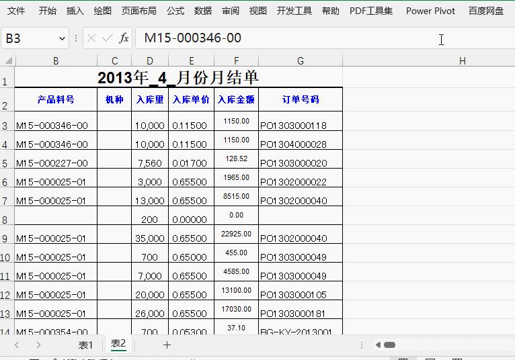Click the 入库金额 header cell
Screen dimensions: 515x360
[236, 99]
